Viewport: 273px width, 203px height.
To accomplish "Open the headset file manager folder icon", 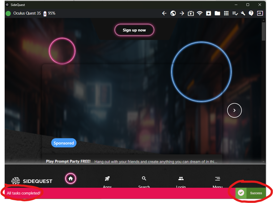I will pyautogui.click(x=217, y=13).
